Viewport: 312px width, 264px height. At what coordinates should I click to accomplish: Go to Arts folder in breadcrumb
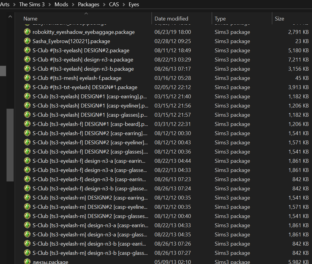tap(4, 4)
